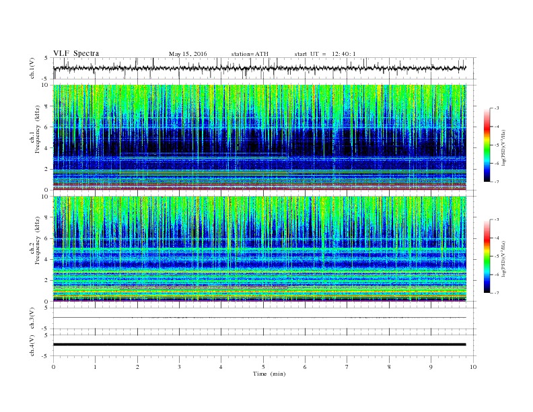Click the 'ch.3(V)' axis label
Screen dimensions: 533x412
32,318
